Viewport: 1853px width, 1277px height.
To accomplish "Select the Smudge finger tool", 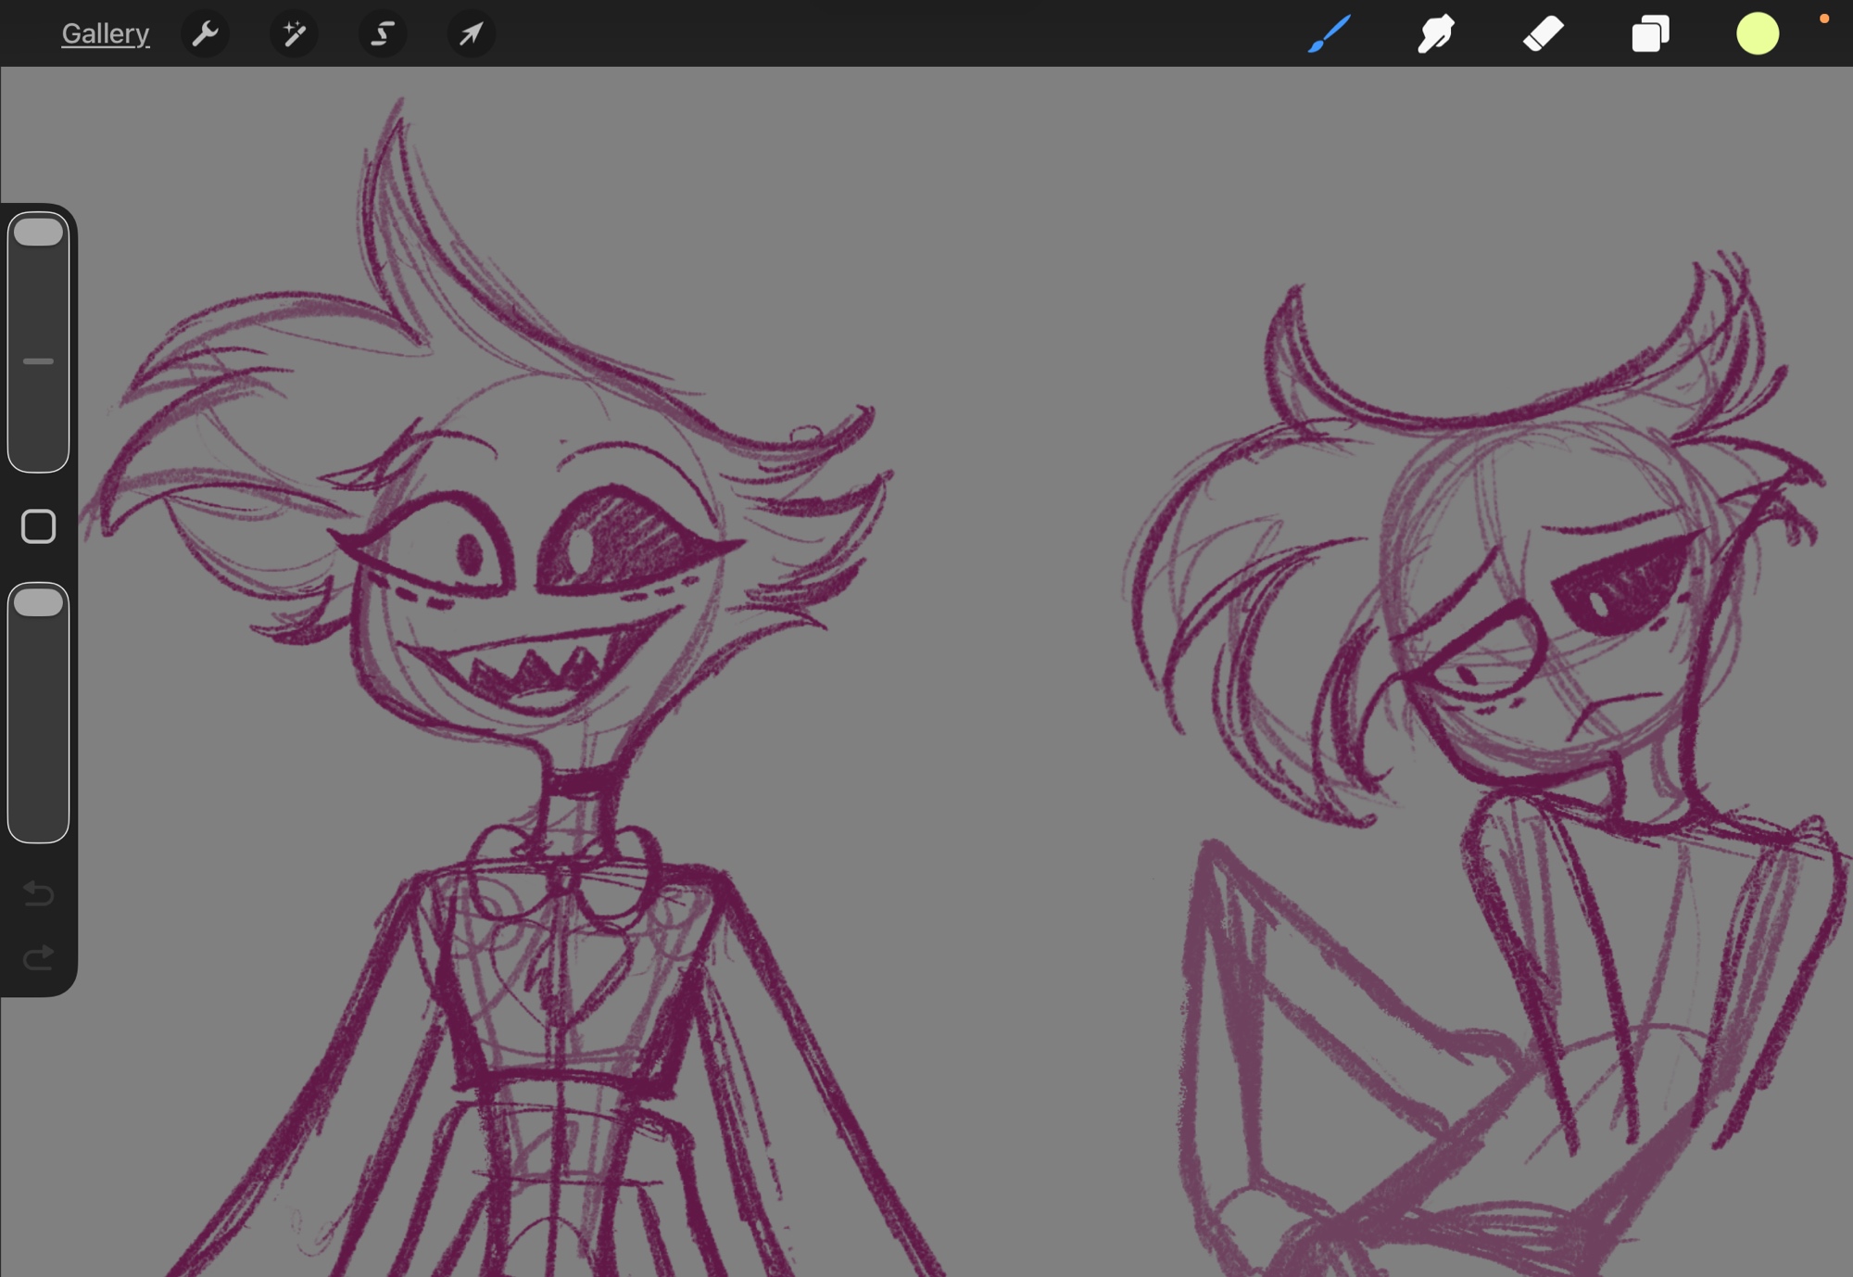I will click(x=1435, y=34).
